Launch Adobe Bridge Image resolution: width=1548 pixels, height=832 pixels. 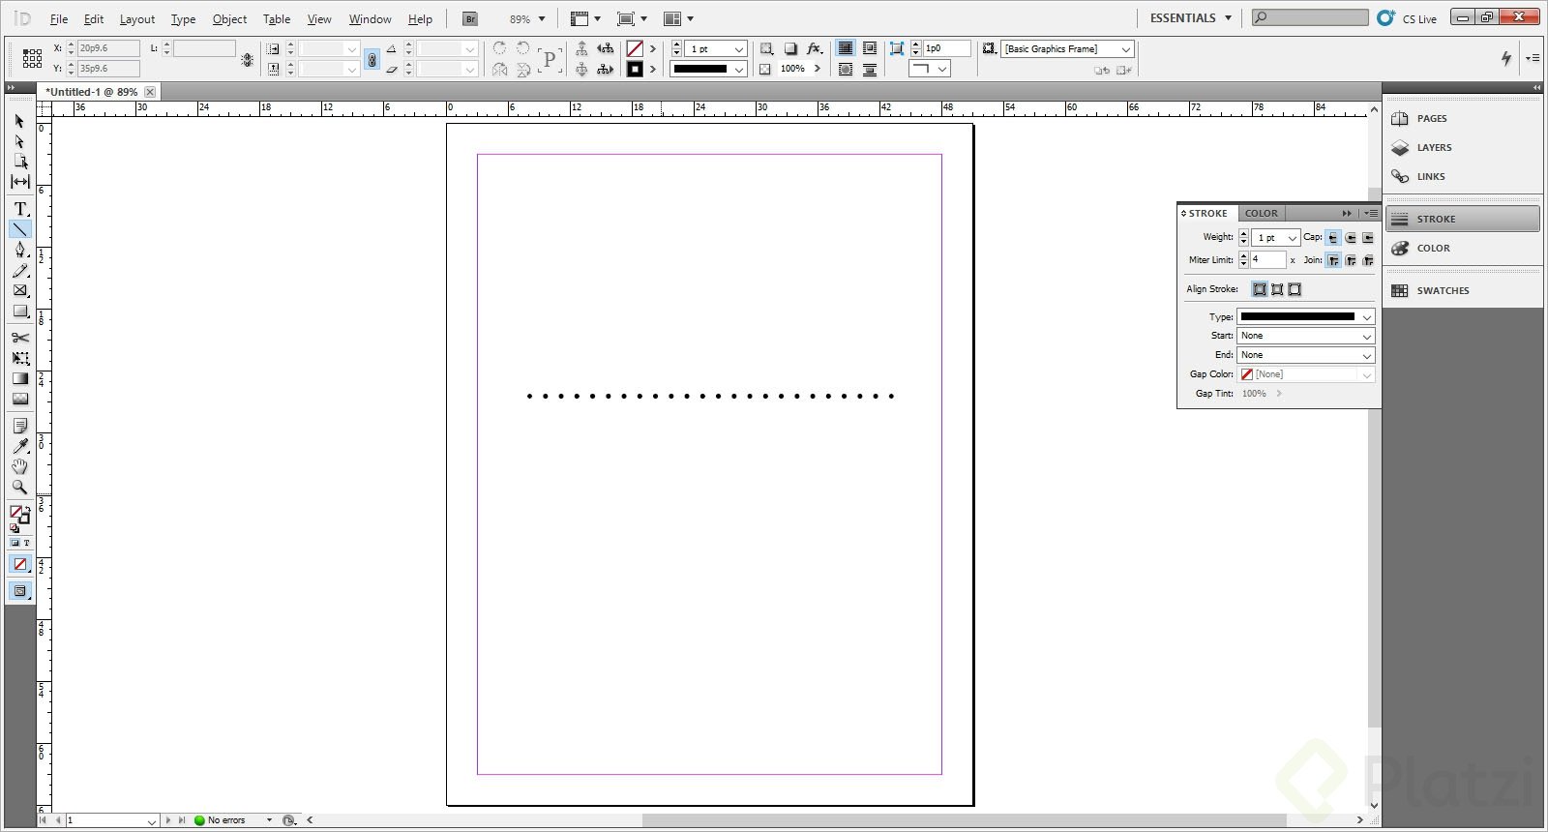tap(470, 18)
